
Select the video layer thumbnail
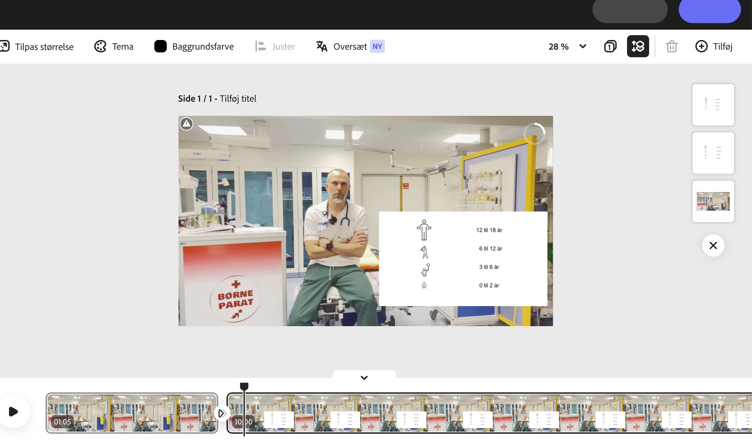click(x=713, y=201)
